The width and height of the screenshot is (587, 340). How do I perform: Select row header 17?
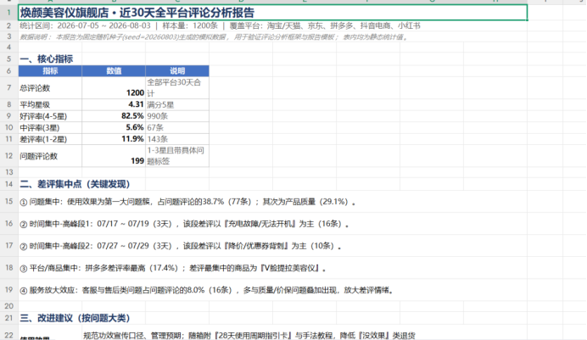point(9,246)
